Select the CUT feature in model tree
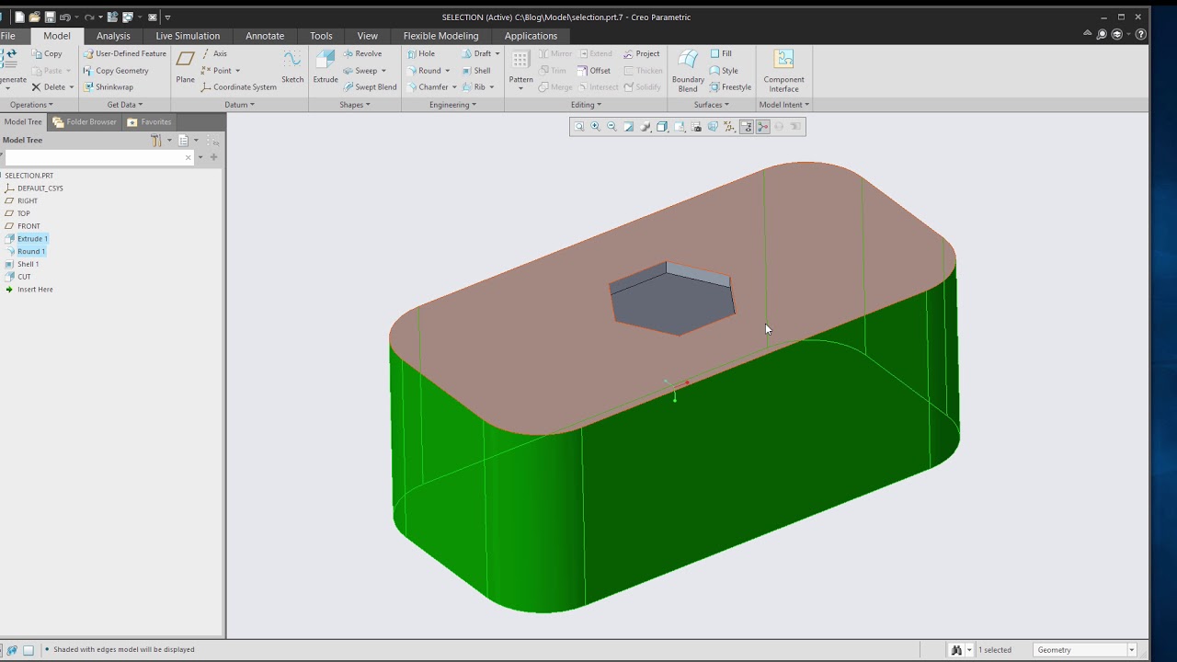Screen dimensions: 1177x662 coord(18,277)
